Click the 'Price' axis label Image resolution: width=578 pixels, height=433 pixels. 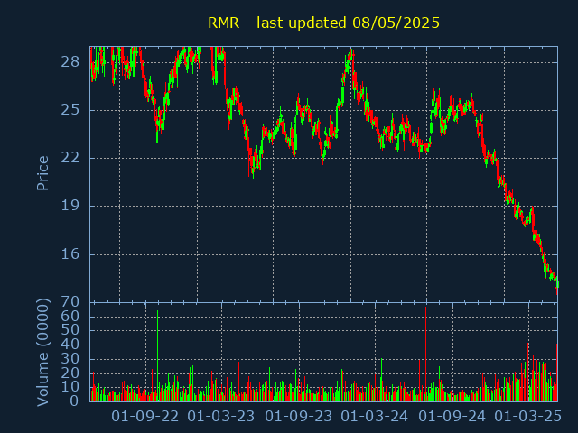coord(42,173)
